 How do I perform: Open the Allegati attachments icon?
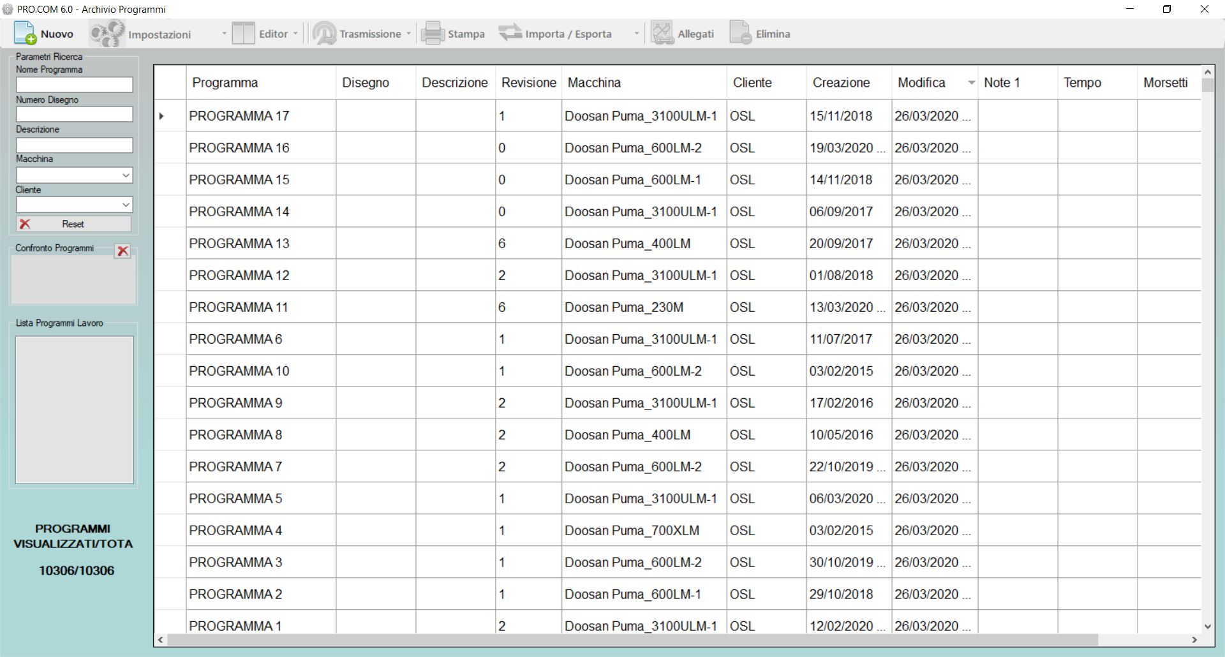[662, 33]
